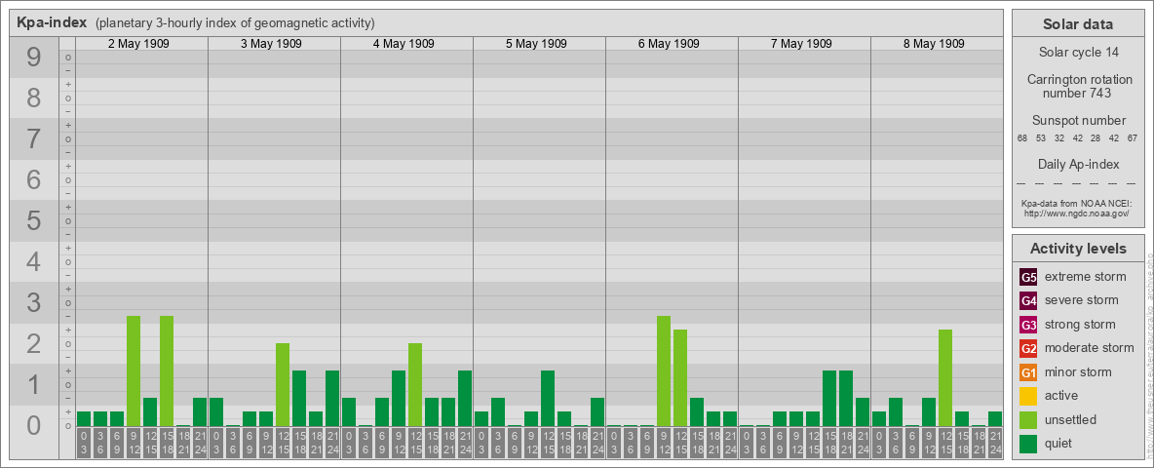Image resolution: width=1154 pixels, height=468 pixels.
Task: Click the unsettled legend label
Action: pos(1070,420)
